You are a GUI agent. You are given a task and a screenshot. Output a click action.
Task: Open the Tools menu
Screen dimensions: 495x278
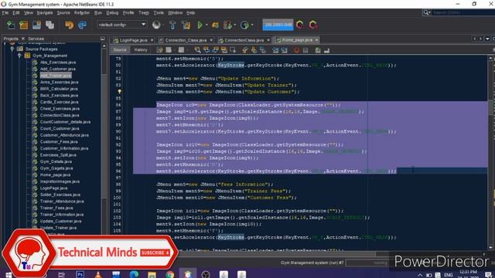[159, 12]
